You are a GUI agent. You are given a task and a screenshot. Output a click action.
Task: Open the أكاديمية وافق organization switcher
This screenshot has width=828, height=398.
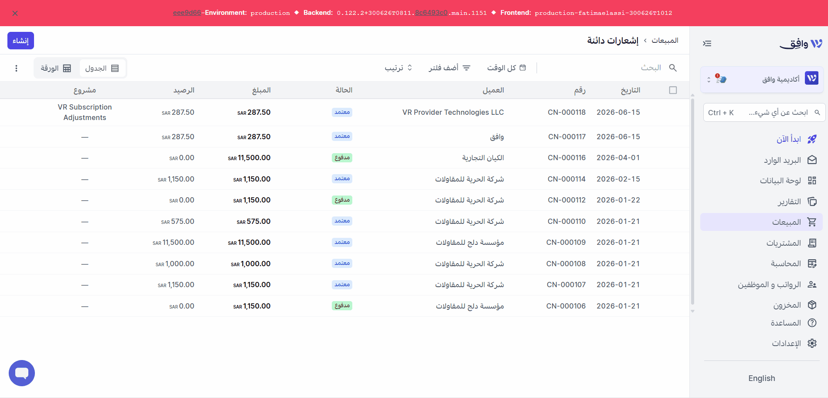(x=761, y=79)
